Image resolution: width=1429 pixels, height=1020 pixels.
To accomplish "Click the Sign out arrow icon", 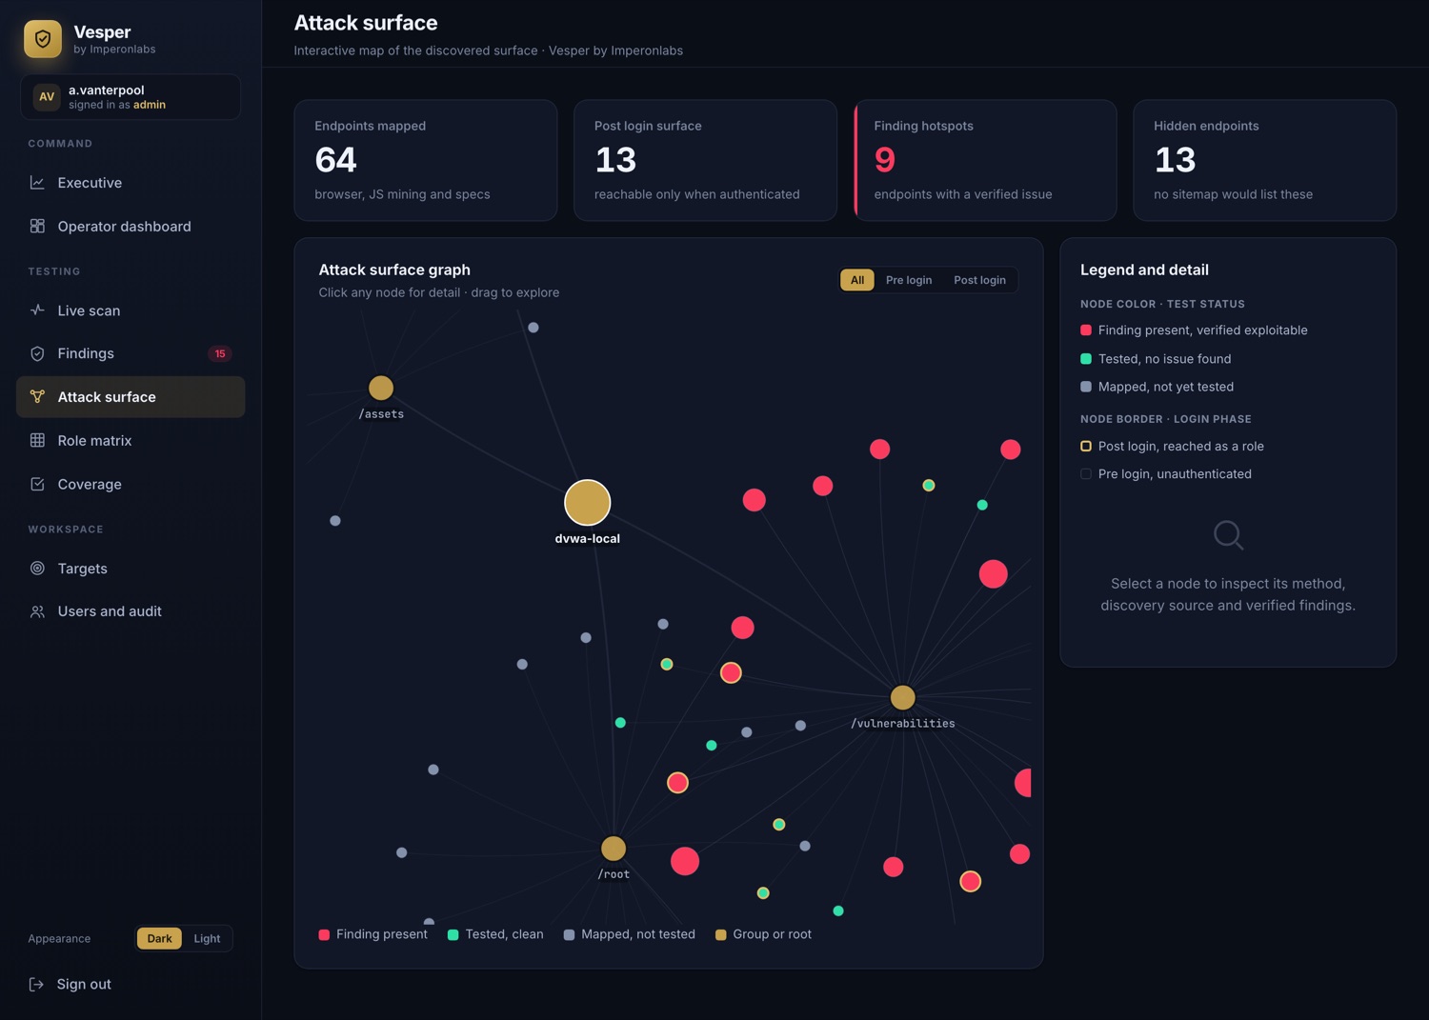I will (x=36, y=984).
